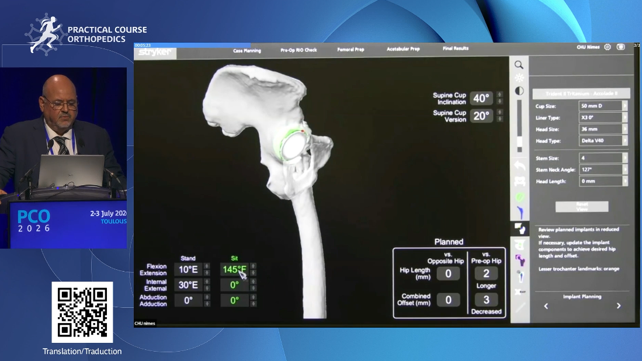Expand the Liner Type dropdown
Image resolution: width=642 pixels, height=361 pixels.
[603, 117]
